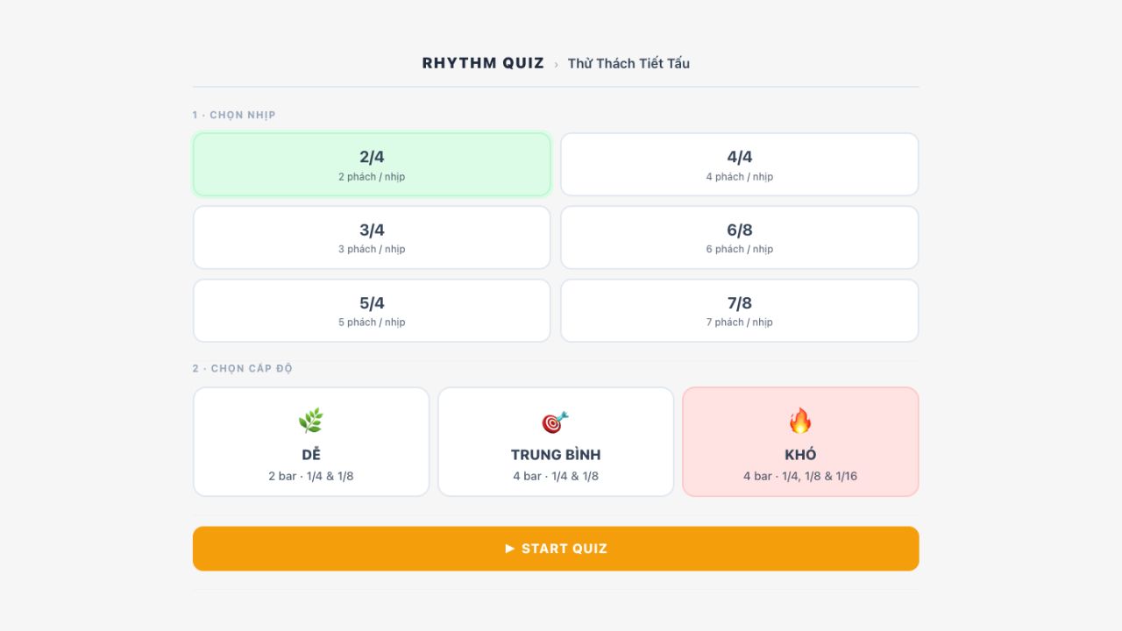Select the 2/4 time signature option

[x=372, y=165]
